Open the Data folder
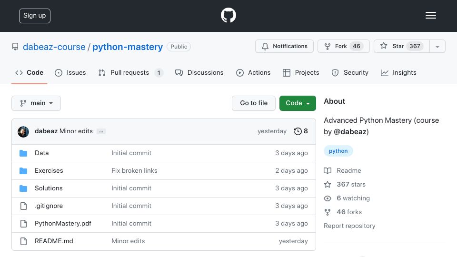457x257 pixels. [42, 153]
